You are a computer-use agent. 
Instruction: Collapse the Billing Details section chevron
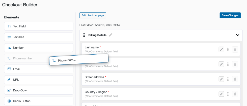click(x=237, y=35)
